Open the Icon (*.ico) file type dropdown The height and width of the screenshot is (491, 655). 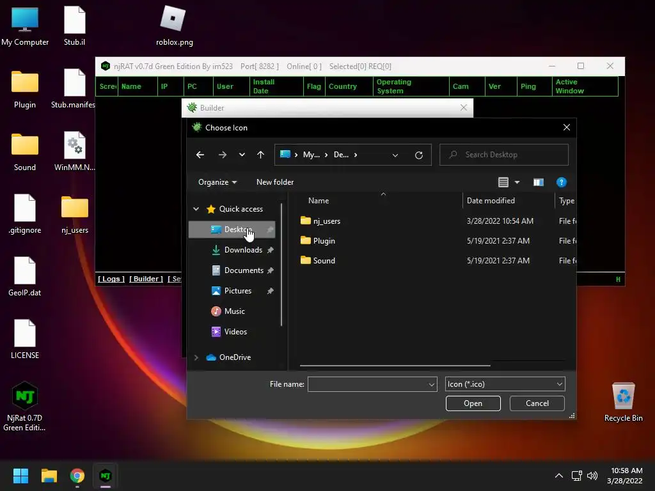505,384
